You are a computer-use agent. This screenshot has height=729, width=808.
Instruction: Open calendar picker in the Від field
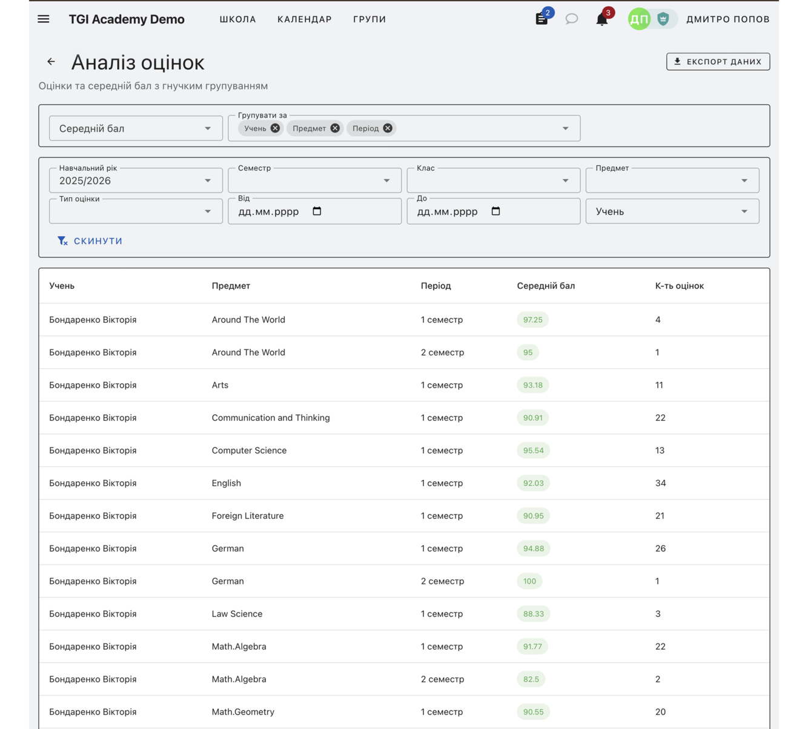tap(317, 211)
